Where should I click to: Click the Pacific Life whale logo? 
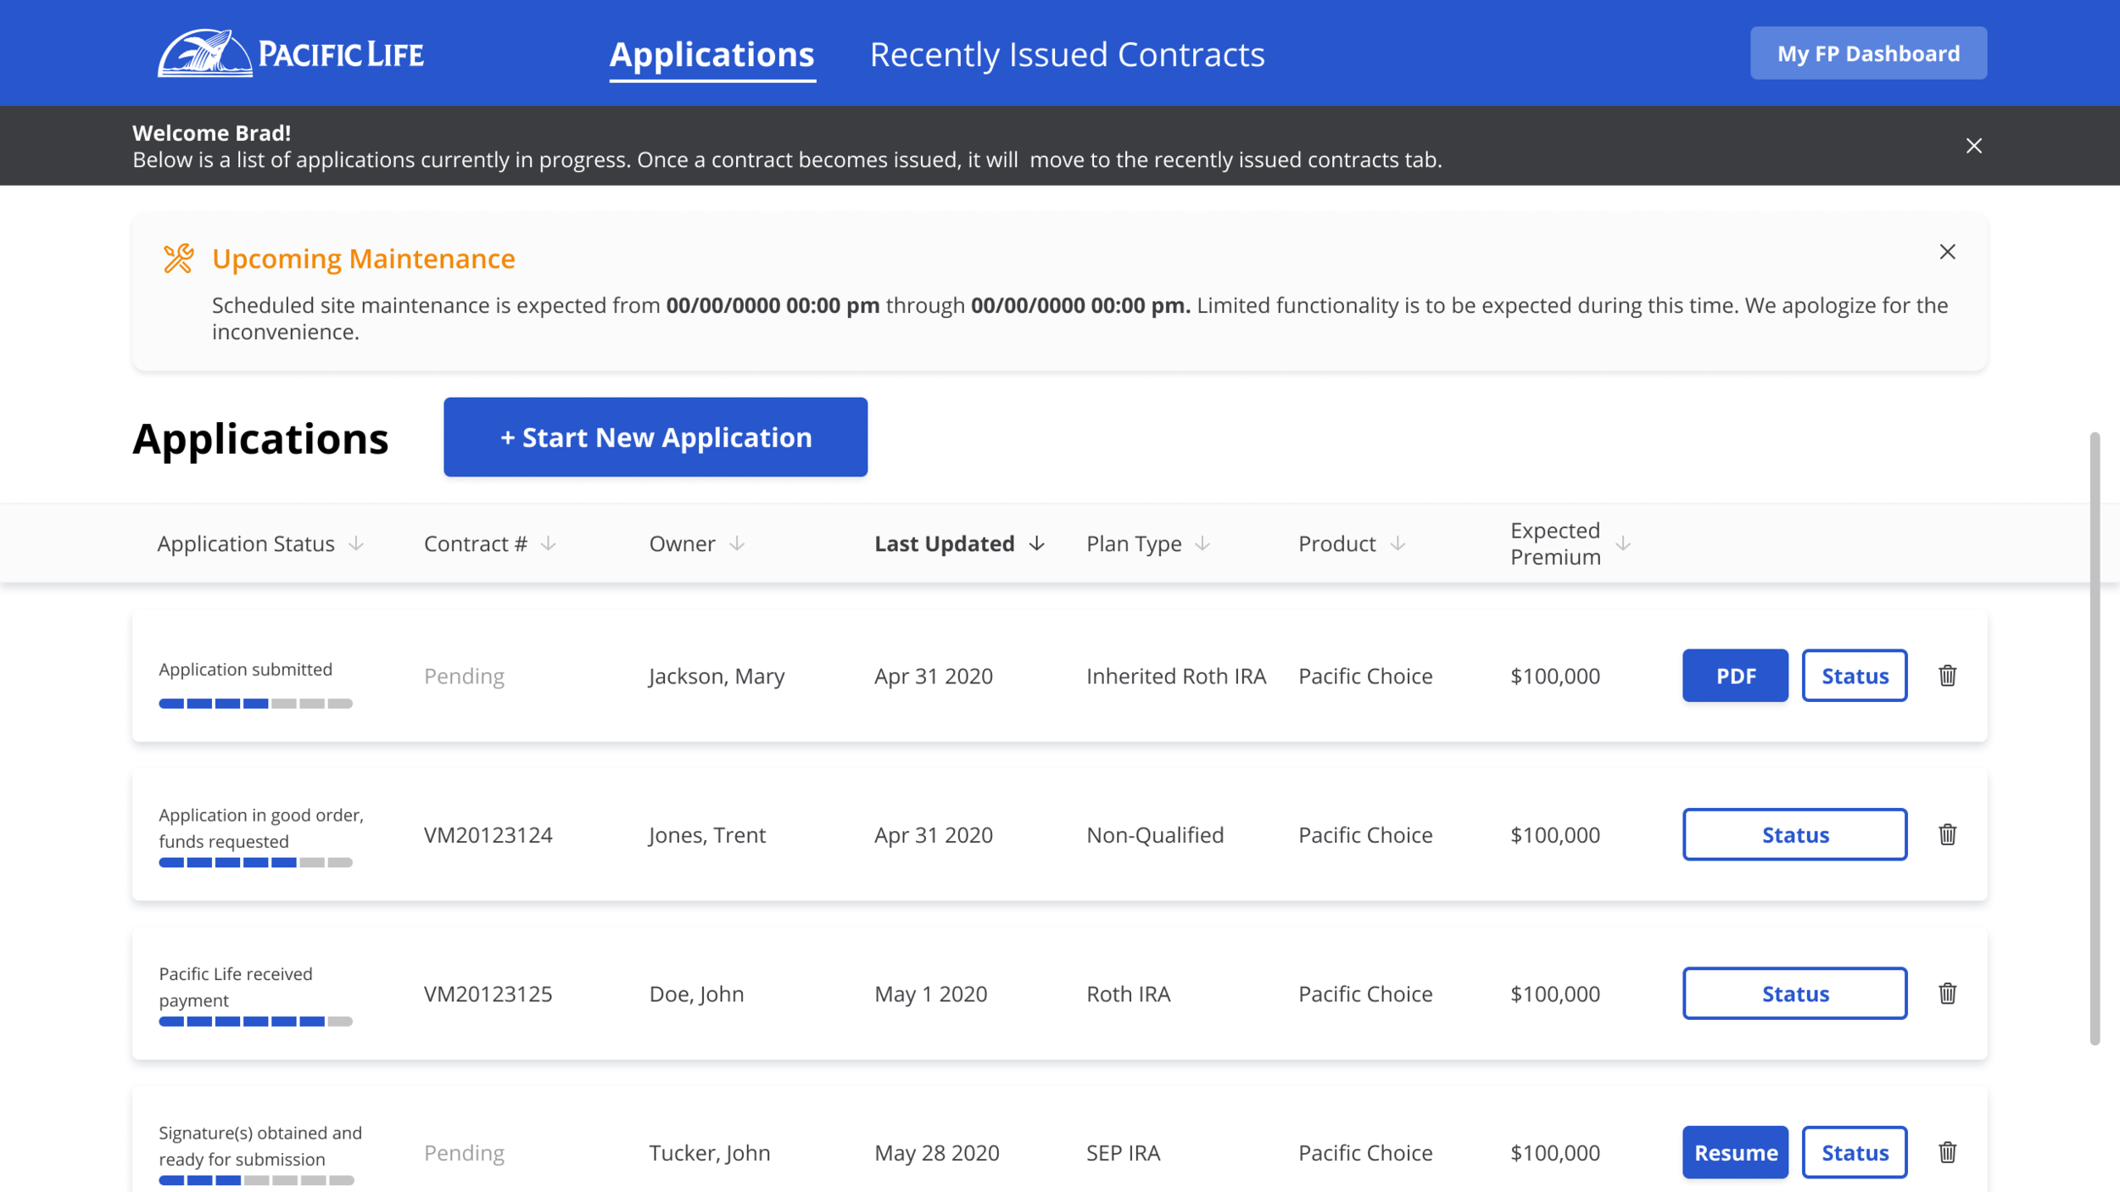(x=205, y=53)
